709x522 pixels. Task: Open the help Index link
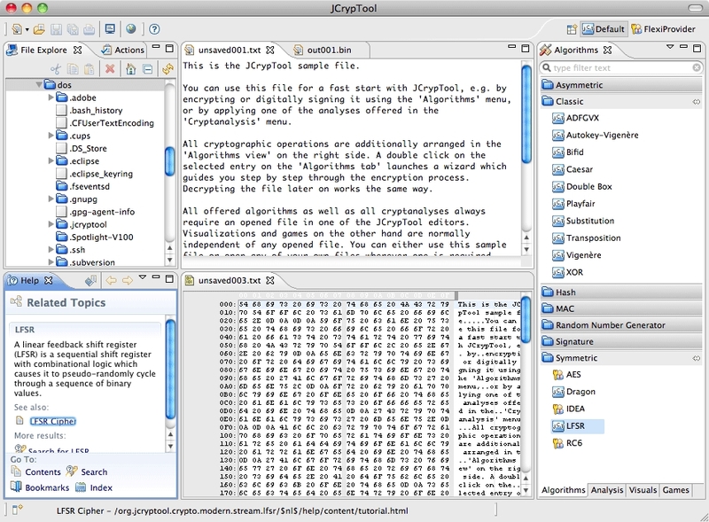[101, 487]
